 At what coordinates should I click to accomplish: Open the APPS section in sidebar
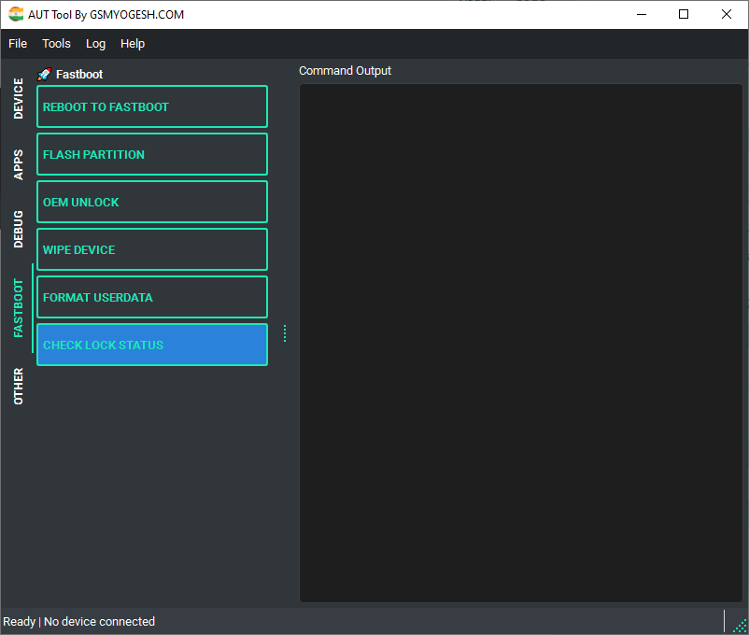point(18,162)
